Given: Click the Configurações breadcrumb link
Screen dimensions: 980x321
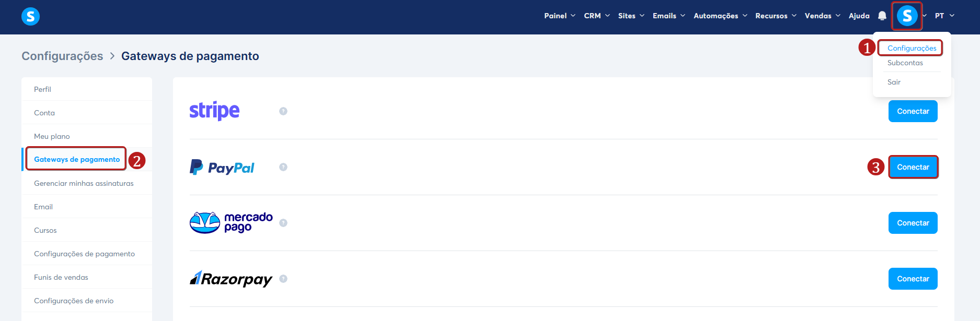Looking at the screenshot, I should pos(62,56).
